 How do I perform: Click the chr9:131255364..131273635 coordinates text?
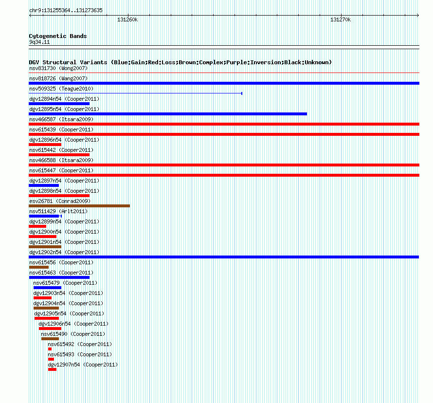(66, 10)
